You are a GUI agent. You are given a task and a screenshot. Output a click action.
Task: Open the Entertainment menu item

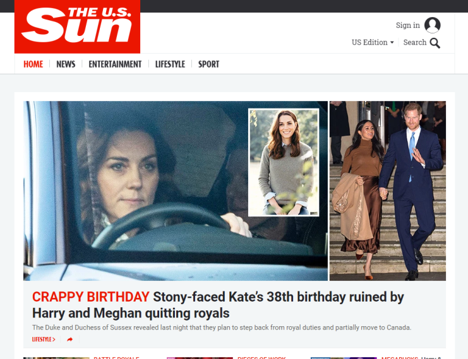[115, 64]
